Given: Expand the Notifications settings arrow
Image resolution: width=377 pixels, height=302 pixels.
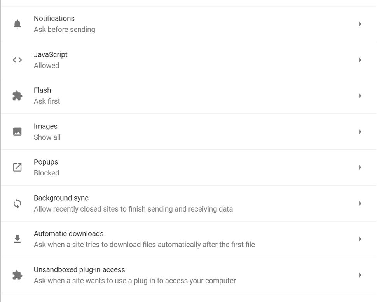Looking at the screenshot, I should pos(360,24).
